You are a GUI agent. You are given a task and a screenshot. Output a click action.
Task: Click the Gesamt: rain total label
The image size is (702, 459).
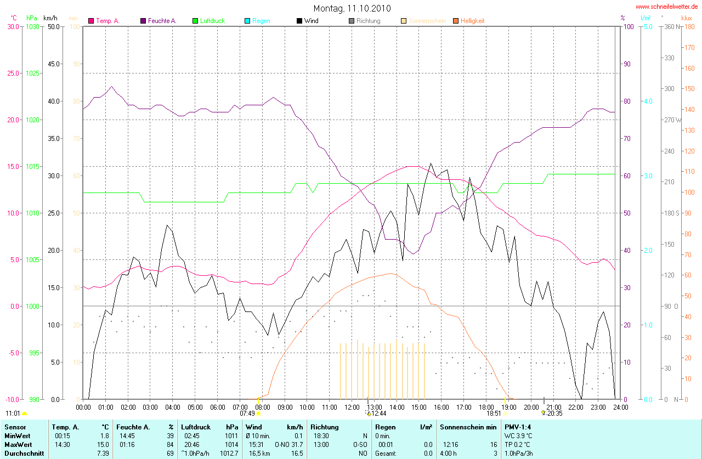pyautogui.click(x=386, y=454)
